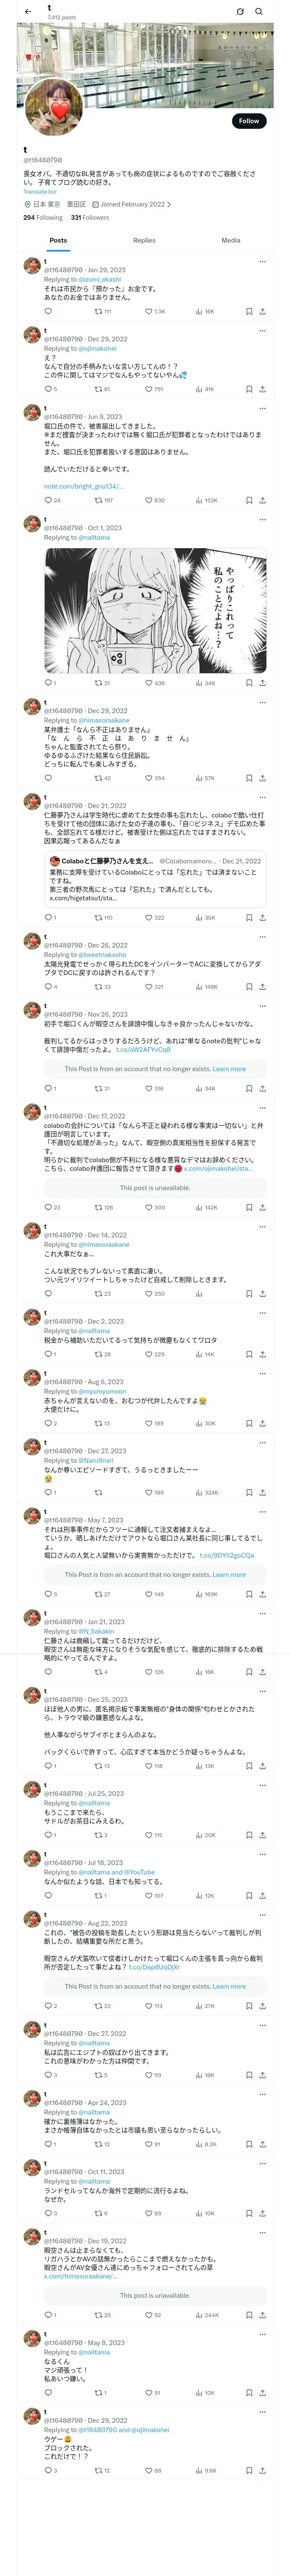This screenshot has height=2576, width=290.
Task: Open the more menu on Jan 29, 2023 post
Action: tap(262, 262)
